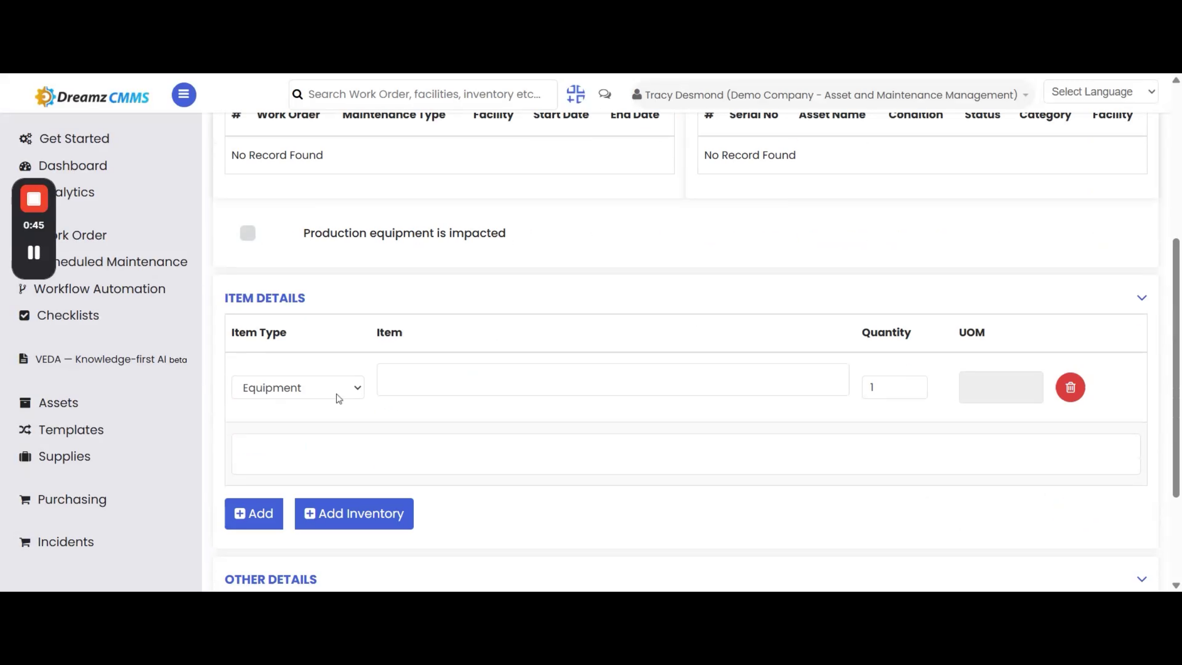Click the 0:45 recording timer
1182x665 pixels.
(33, 225)
